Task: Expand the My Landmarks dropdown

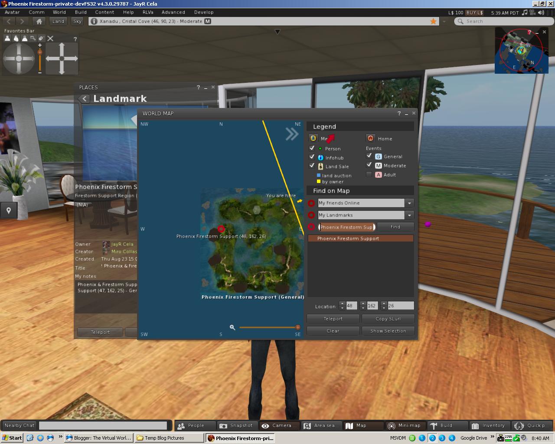Action: [409, 215]
